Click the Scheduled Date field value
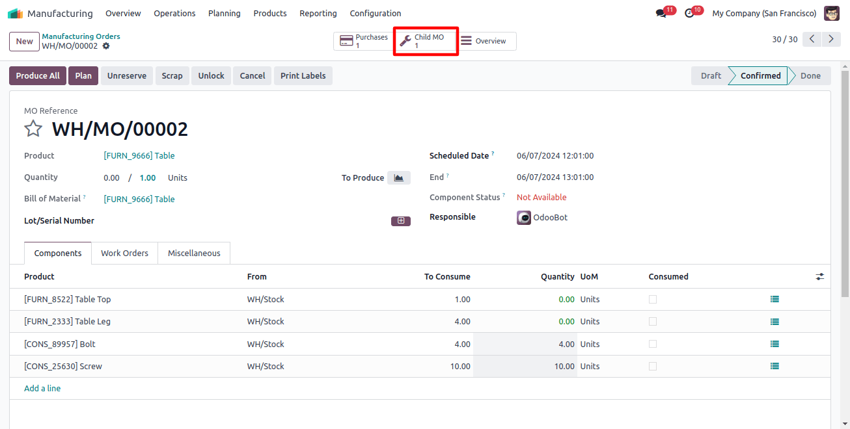The height and width of the screenshot is (429, 850). 555,156
